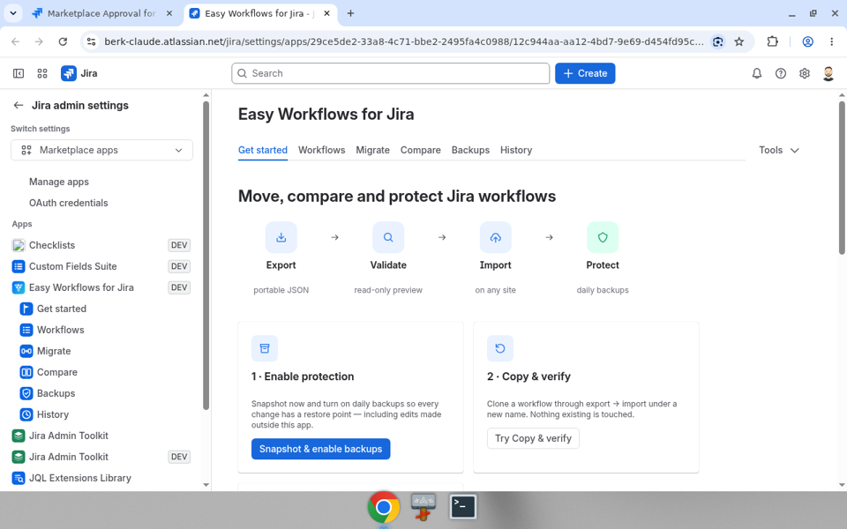
Task: Collapse the Jira sidebar panel icon
Action: coord(19,73)
